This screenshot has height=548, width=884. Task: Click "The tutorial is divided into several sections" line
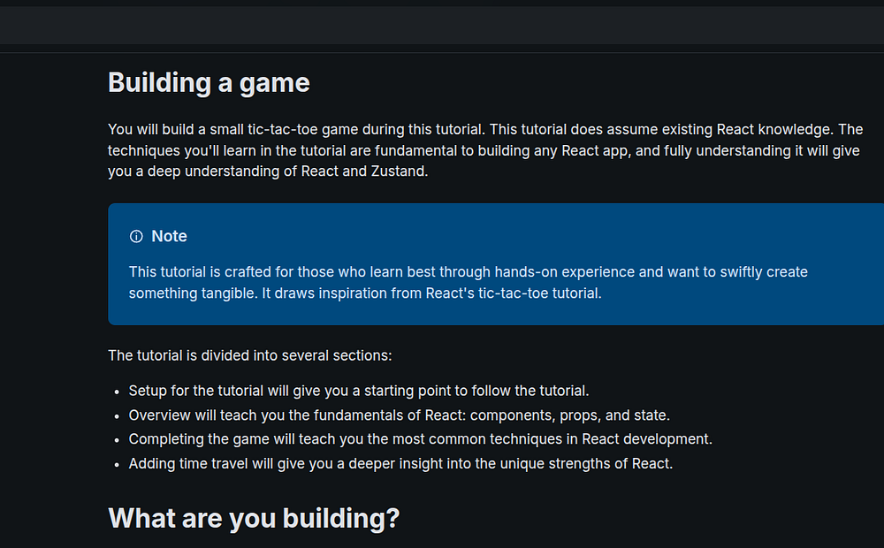(250, 355)
